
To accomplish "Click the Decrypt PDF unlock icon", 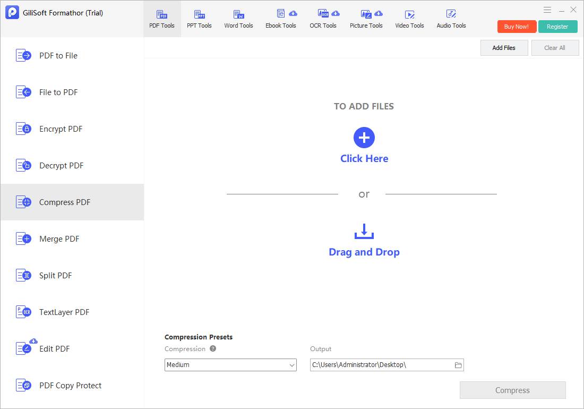I will pos(23,165).
